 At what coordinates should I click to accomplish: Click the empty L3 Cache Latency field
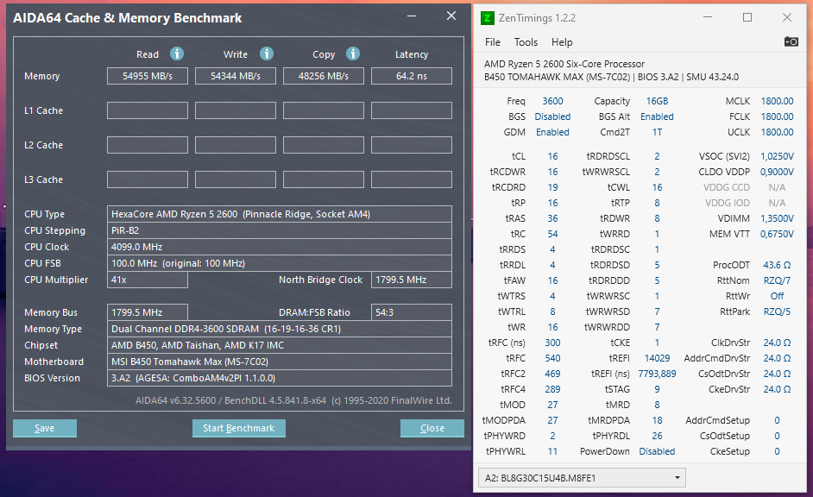pos(412,179)
